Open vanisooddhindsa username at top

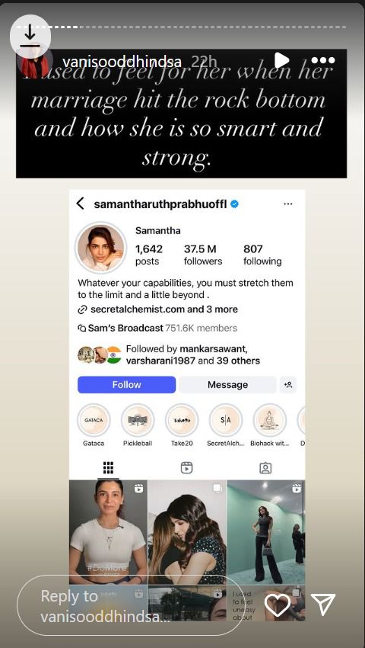(x=122, y=62)
